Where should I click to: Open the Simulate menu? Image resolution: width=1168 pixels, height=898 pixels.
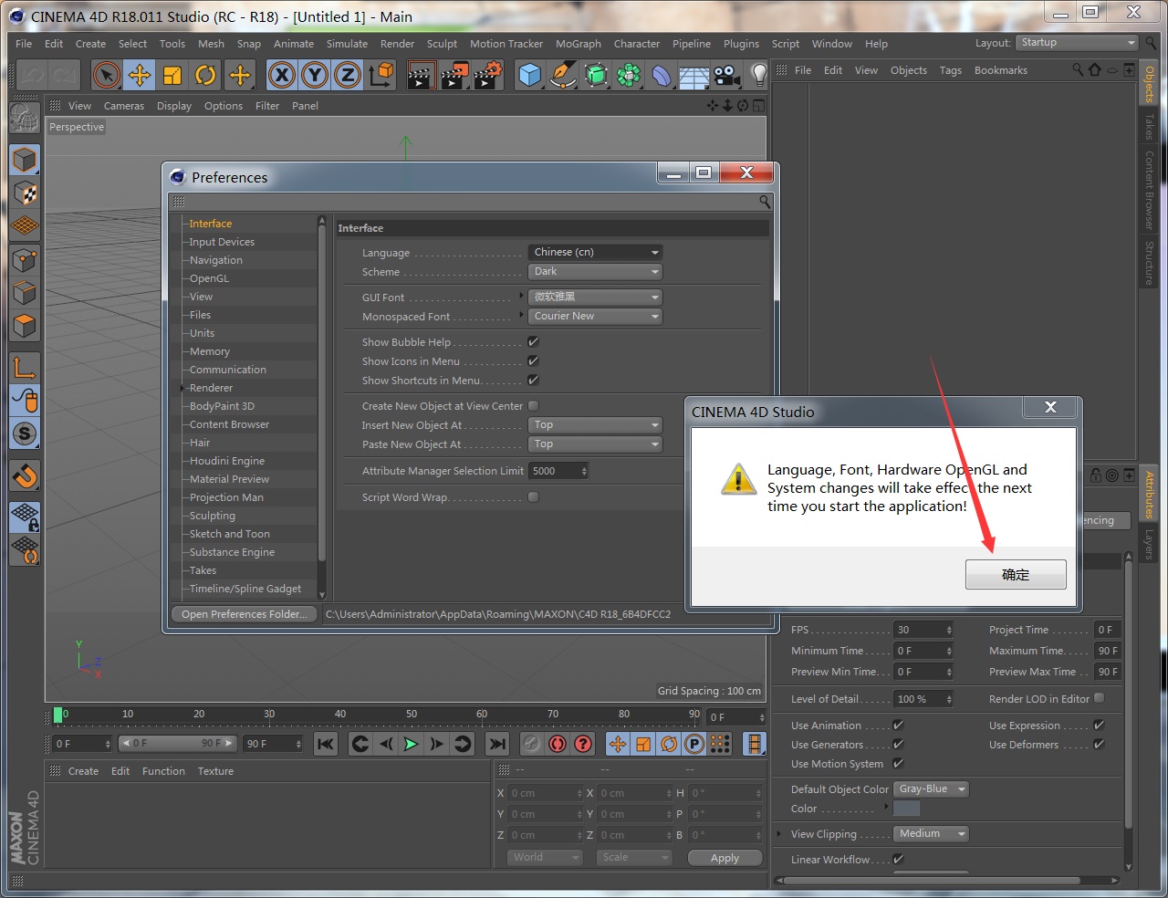point(347,43)
